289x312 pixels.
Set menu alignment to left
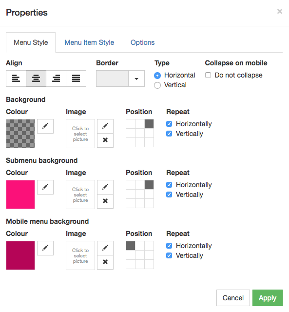(x=16, y=78)
